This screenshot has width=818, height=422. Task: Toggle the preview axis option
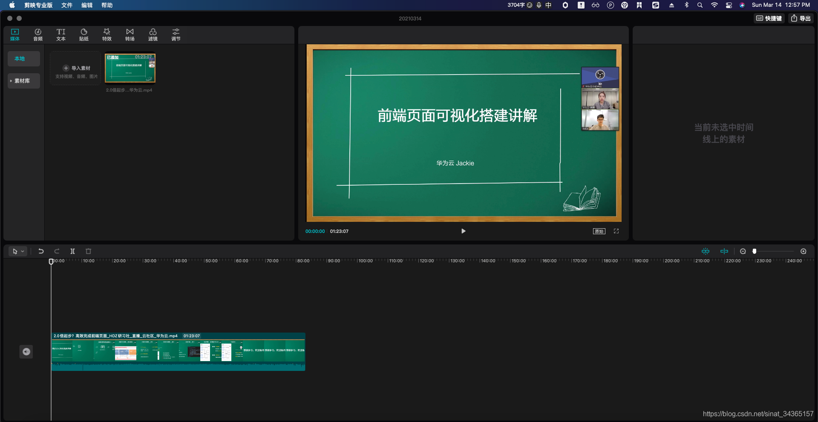(x=724, y=251)
